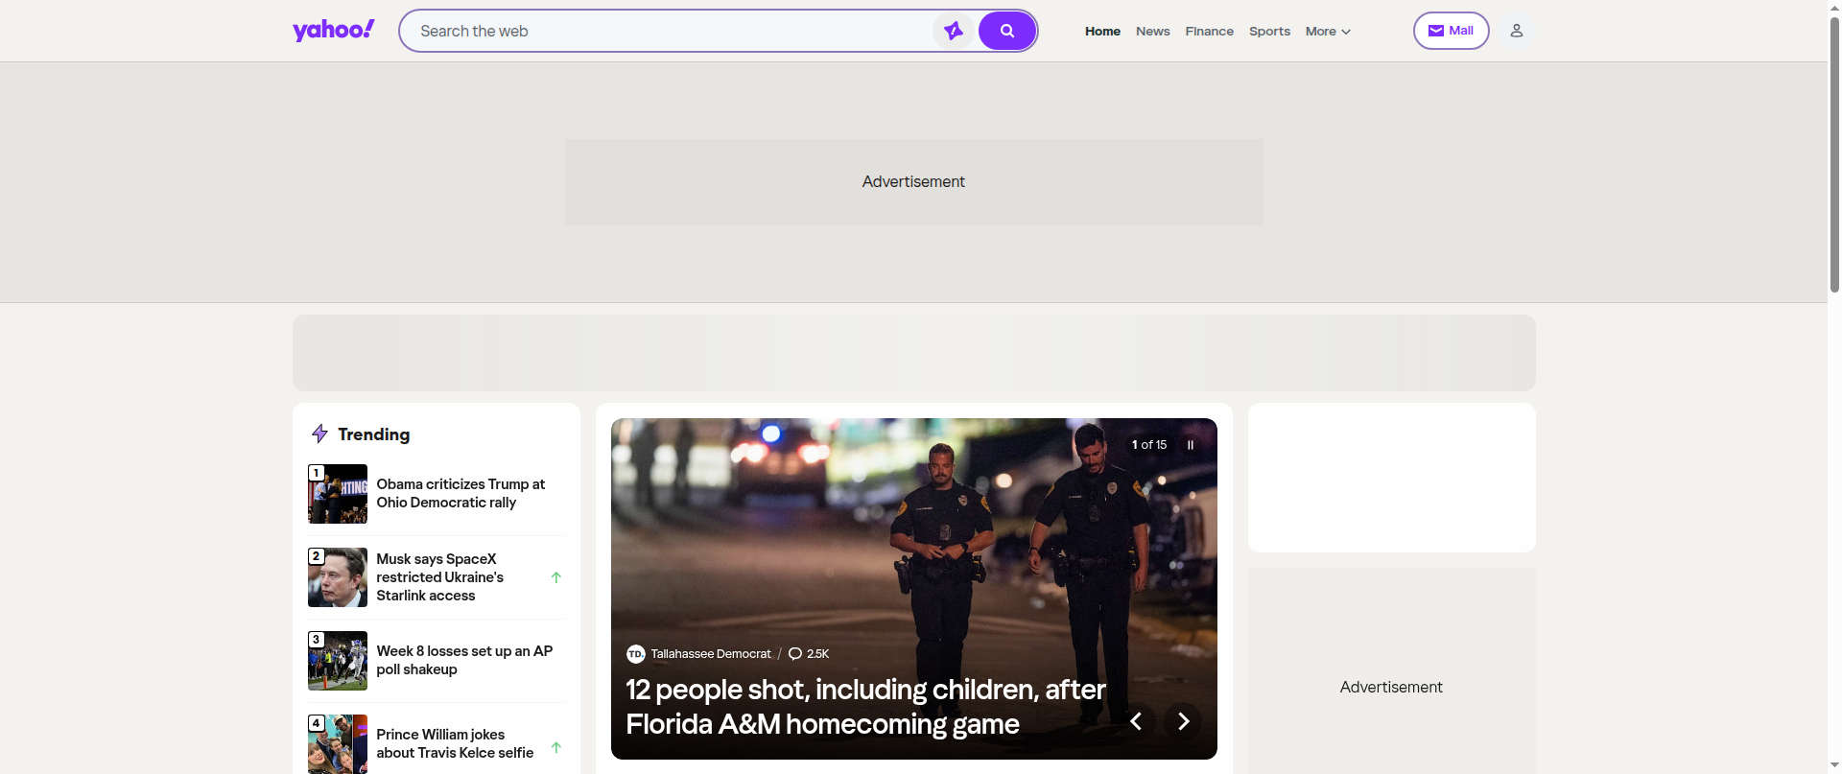Show the previous carousel story

(1136, 721)
